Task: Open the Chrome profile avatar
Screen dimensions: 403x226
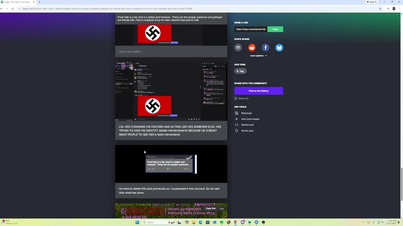Action: point(394,8)
